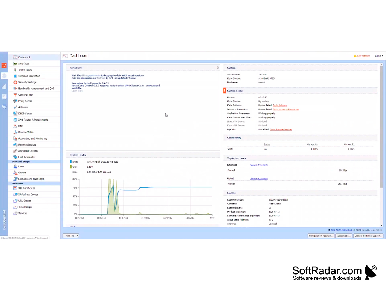
Task: Click the red Kerio shield logo icon
Action: (4, 65)
